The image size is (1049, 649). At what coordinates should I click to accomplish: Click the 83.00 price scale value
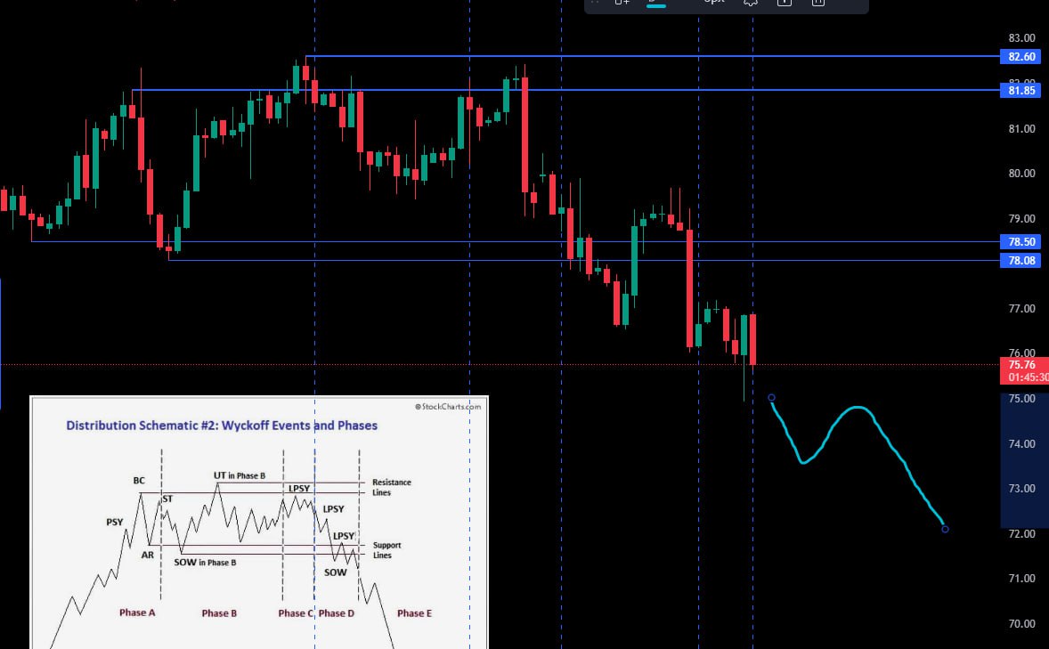tap(1021, 38)
